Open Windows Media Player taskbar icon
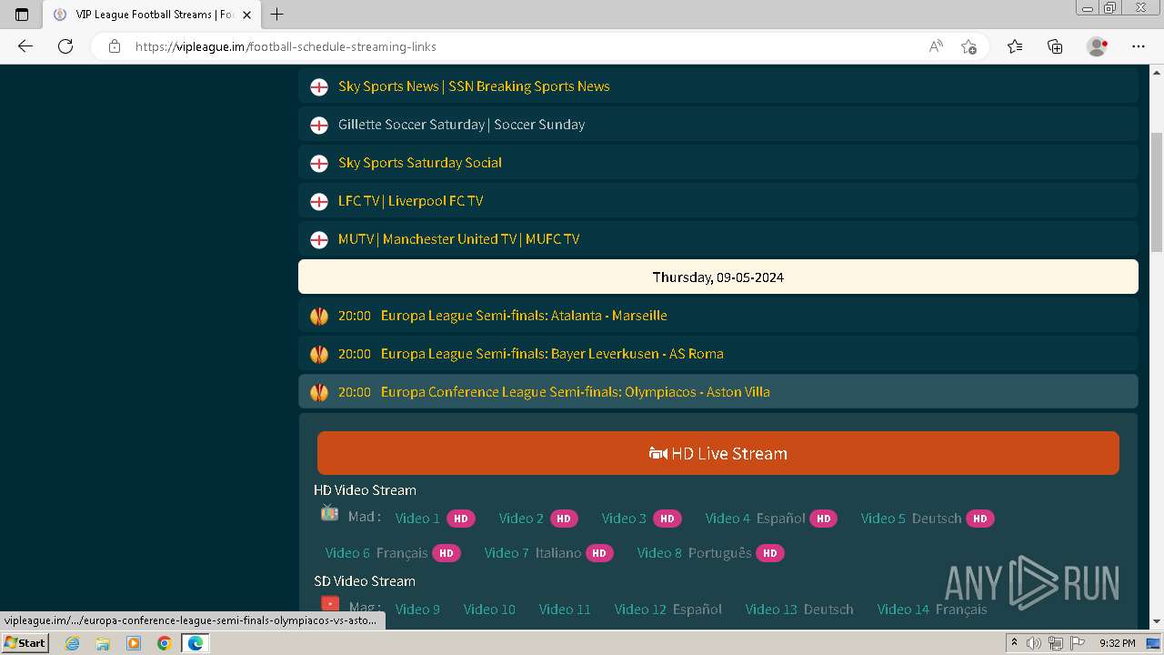 (134, 643)
